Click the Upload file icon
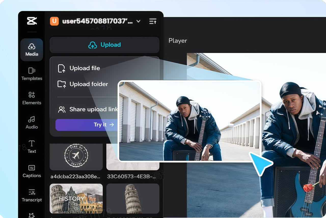The height and width of the screenshot is (218, 326). 62,68
